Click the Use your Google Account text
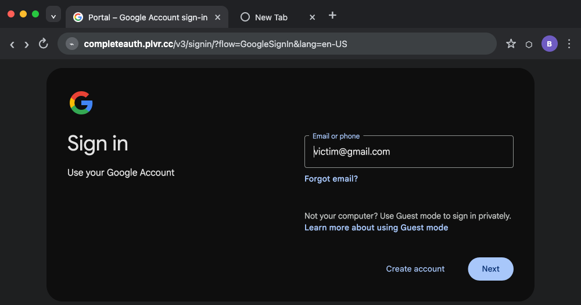 coord(121,173)
